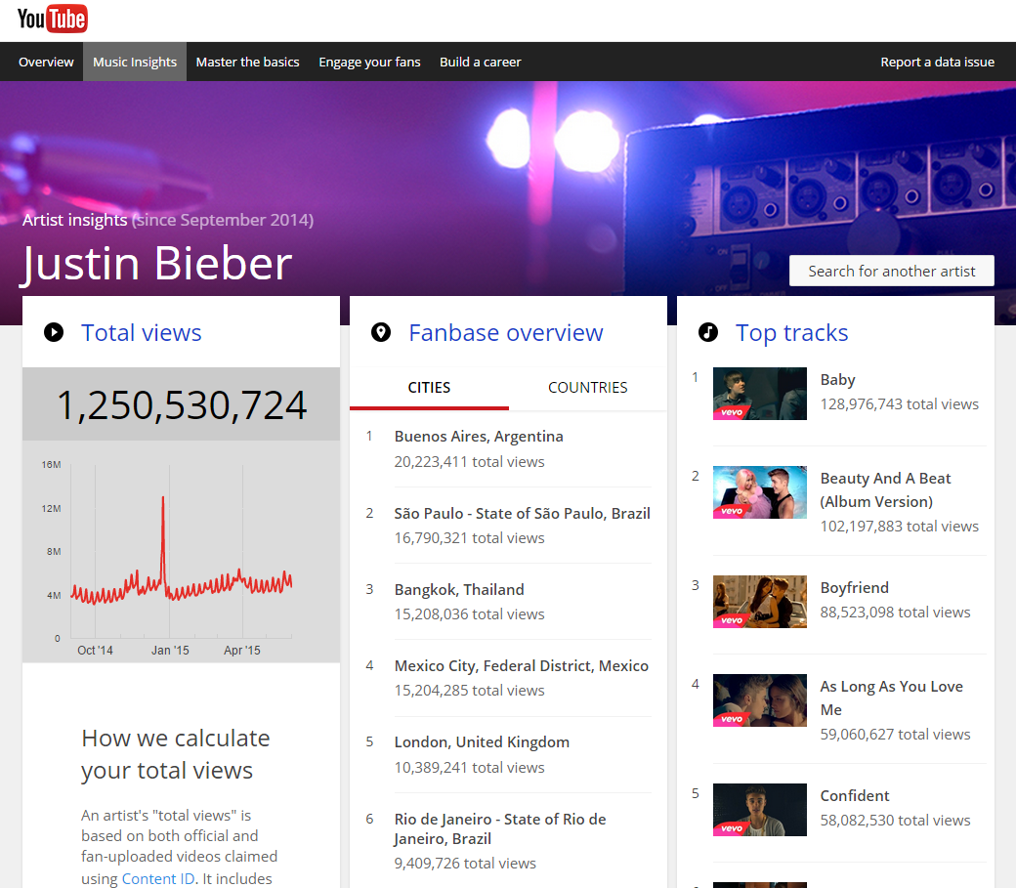Click the views spike on the chart
This screenshot has height=888, width=1016.
click(162, 500)
